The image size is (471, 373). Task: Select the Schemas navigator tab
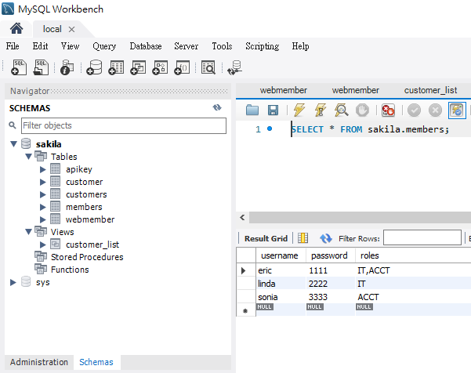[x=96, y=362]
